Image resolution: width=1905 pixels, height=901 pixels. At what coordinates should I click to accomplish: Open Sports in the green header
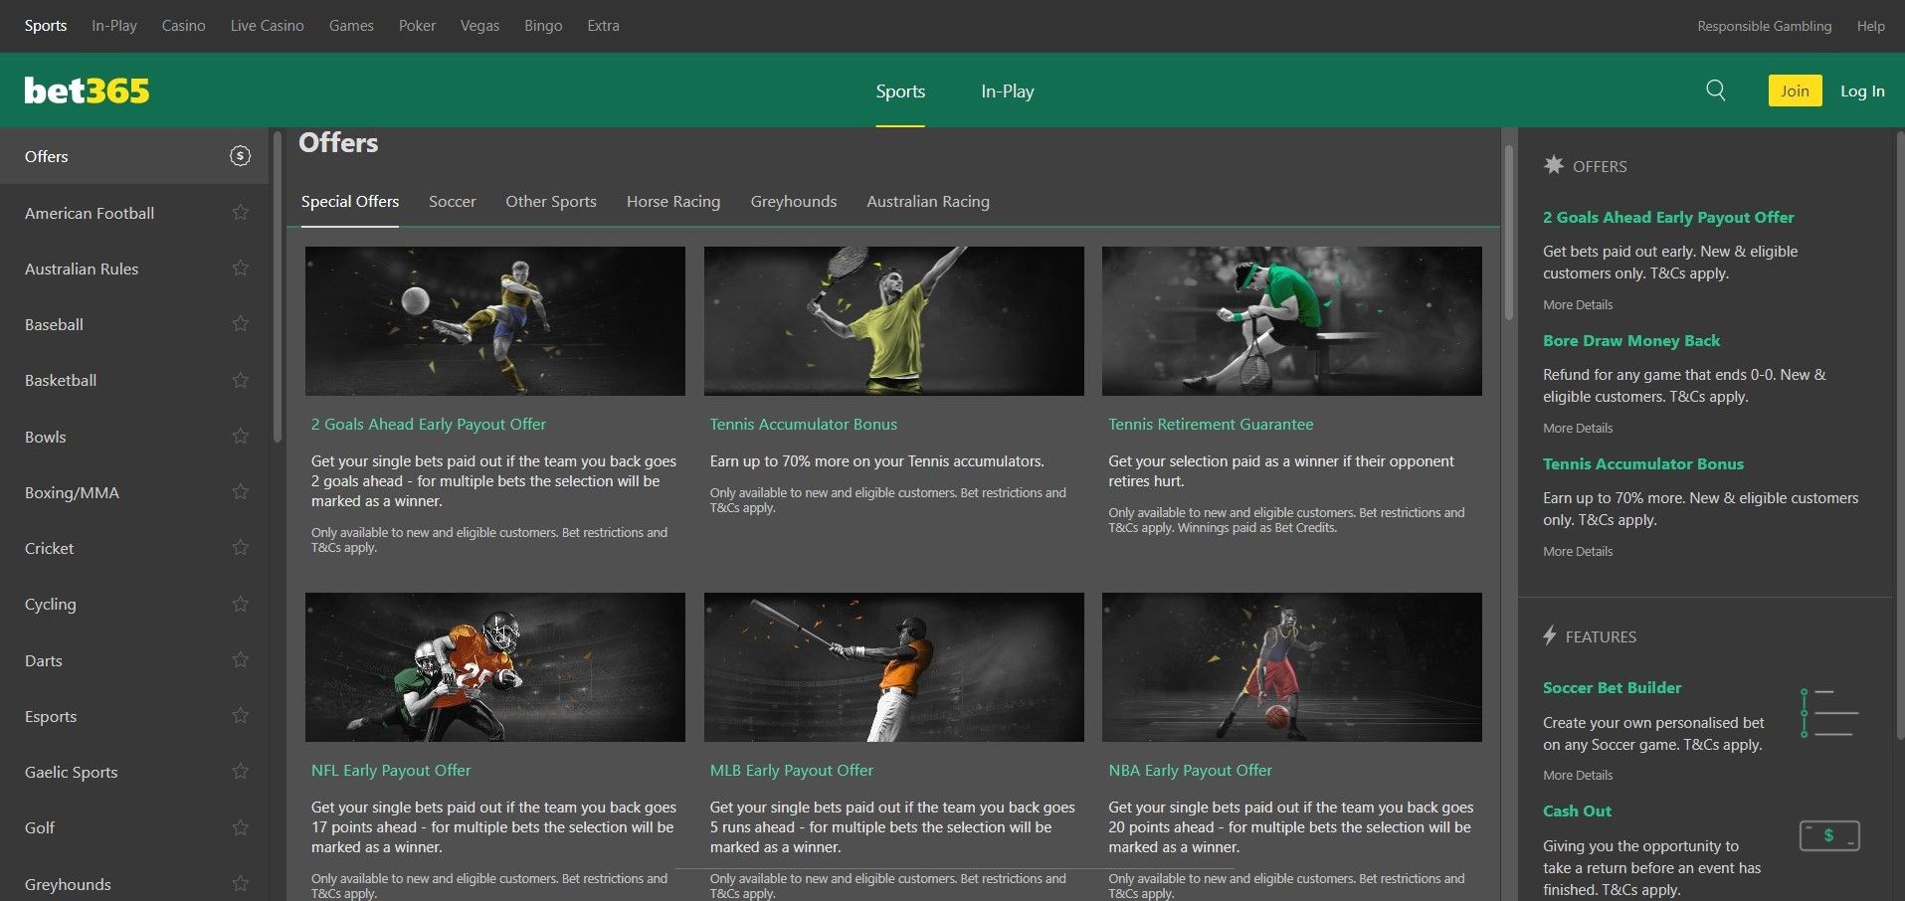pyautogui.click(x=900, y=90)
